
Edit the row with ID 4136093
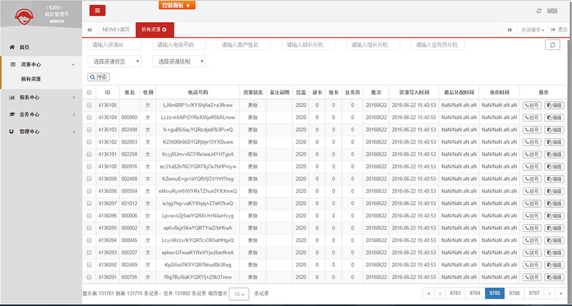[554, 253]
